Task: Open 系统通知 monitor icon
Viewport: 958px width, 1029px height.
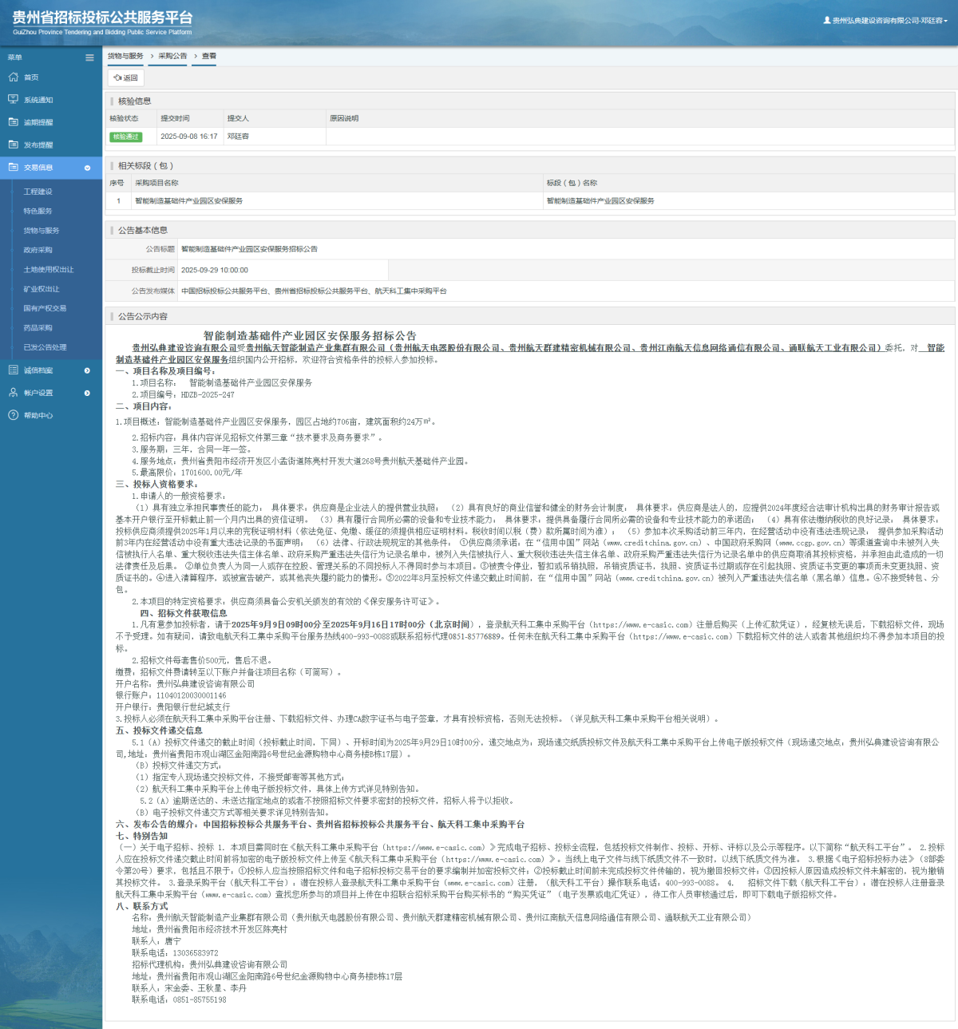Action: tap(13, 100)
